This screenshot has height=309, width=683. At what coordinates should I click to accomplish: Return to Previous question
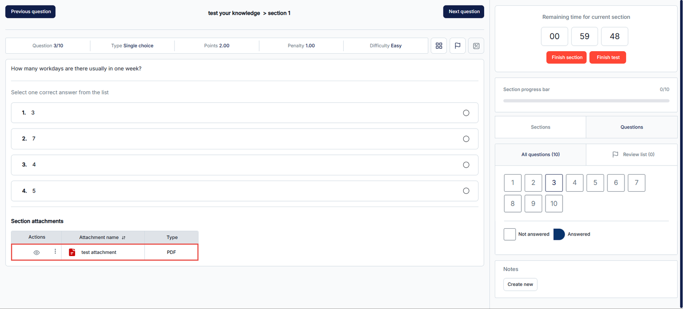click(31, 12)
